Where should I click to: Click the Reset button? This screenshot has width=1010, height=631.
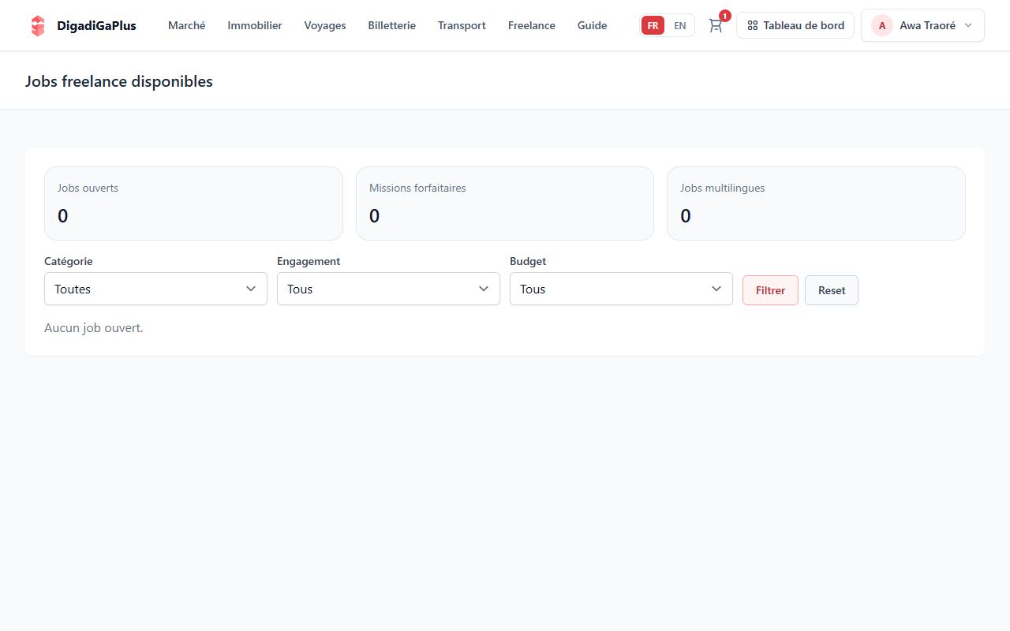point(832,290)
